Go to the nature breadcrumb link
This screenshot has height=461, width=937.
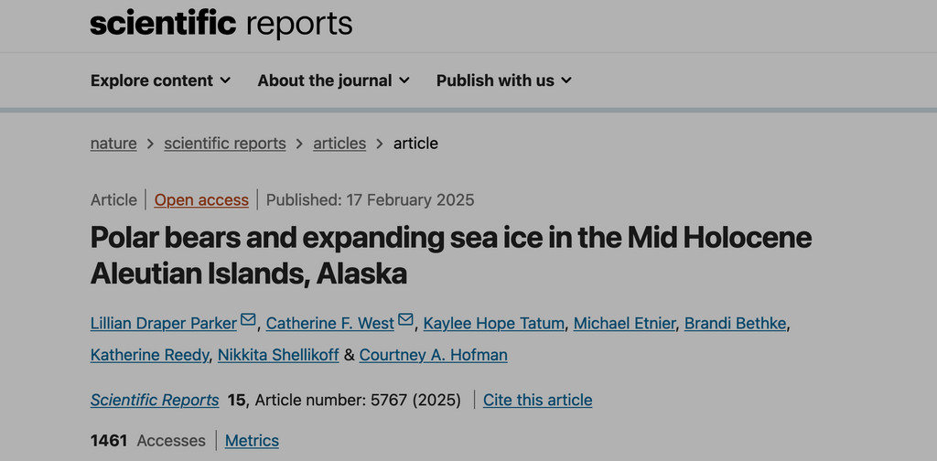[113, 144]
